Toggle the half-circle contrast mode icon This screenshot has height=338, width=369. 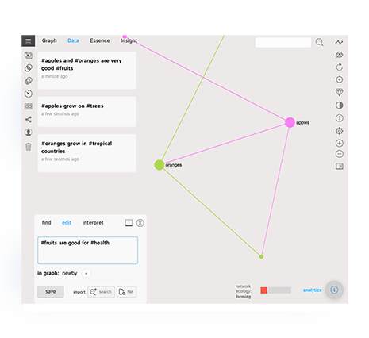[340, 106]
